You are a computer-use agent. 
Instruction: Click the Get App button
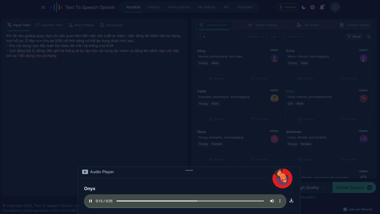(287, 7)
